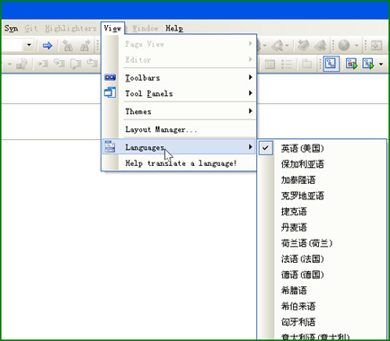The image size is (390, 341).
Task: Choose 法语 (法国) from the language list
Action: point(322,258)
